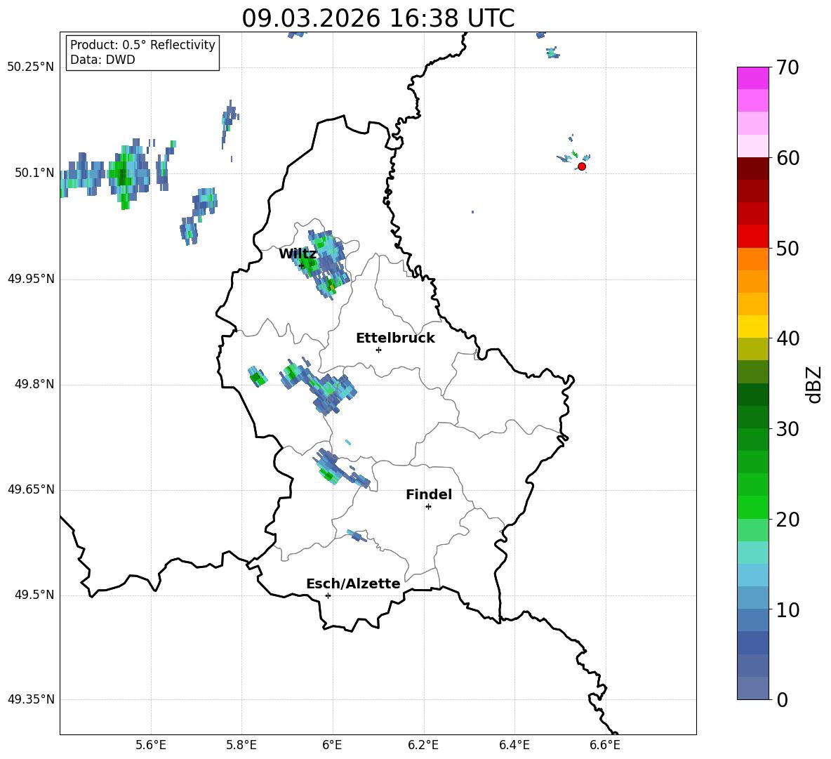The width and height of the screenshot is (831, 759).
Task: Click the small green echo west of 5.85°E at 49.8°N
Action: pyautogui.click(x=257, y=377)
